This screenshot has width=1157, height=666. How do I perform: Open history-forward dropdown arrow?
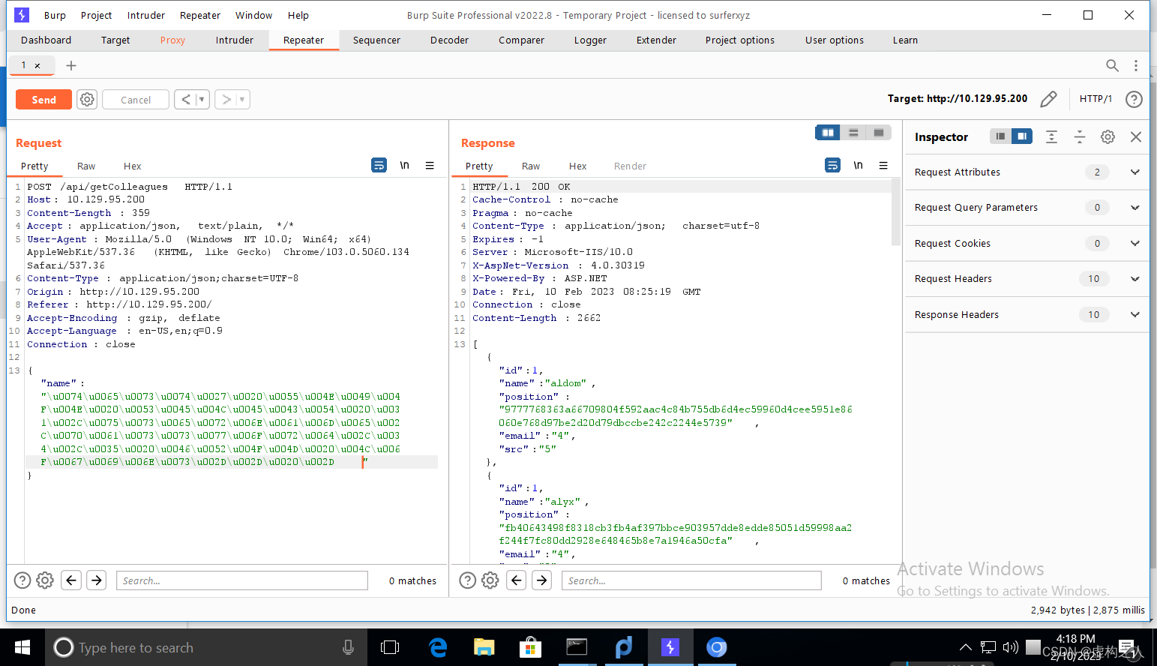tap(242, 99)
